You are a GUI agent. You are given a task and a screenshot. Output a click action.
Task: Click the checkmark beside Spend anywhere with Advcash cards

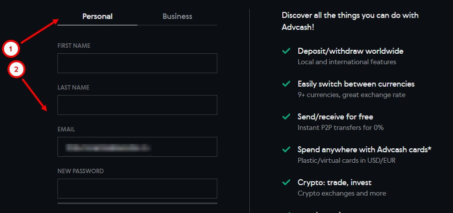pos(286,149)
